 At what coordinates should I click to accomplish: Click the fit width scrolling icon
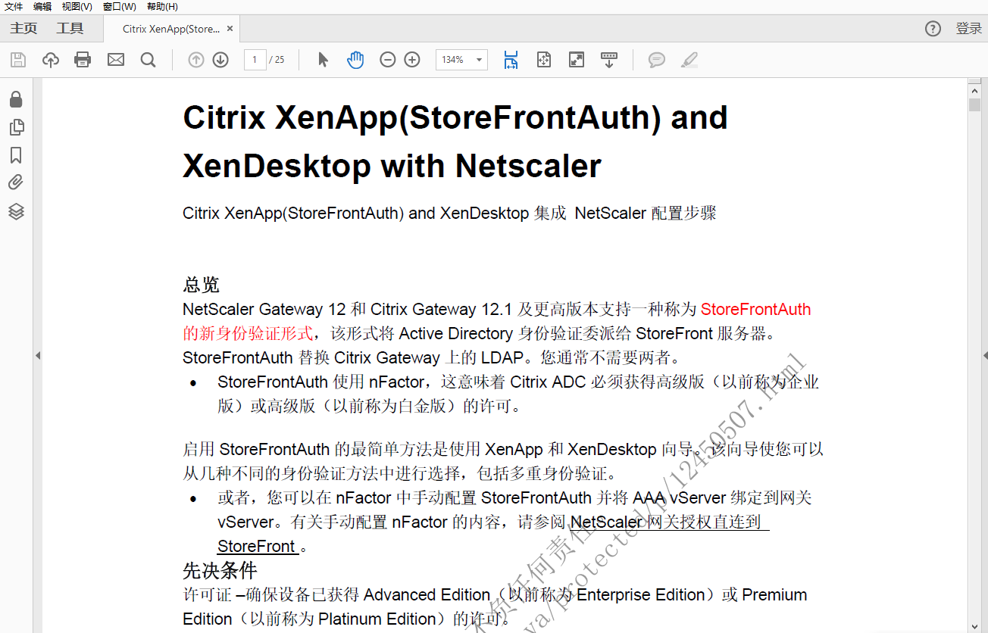click(511, 60)
